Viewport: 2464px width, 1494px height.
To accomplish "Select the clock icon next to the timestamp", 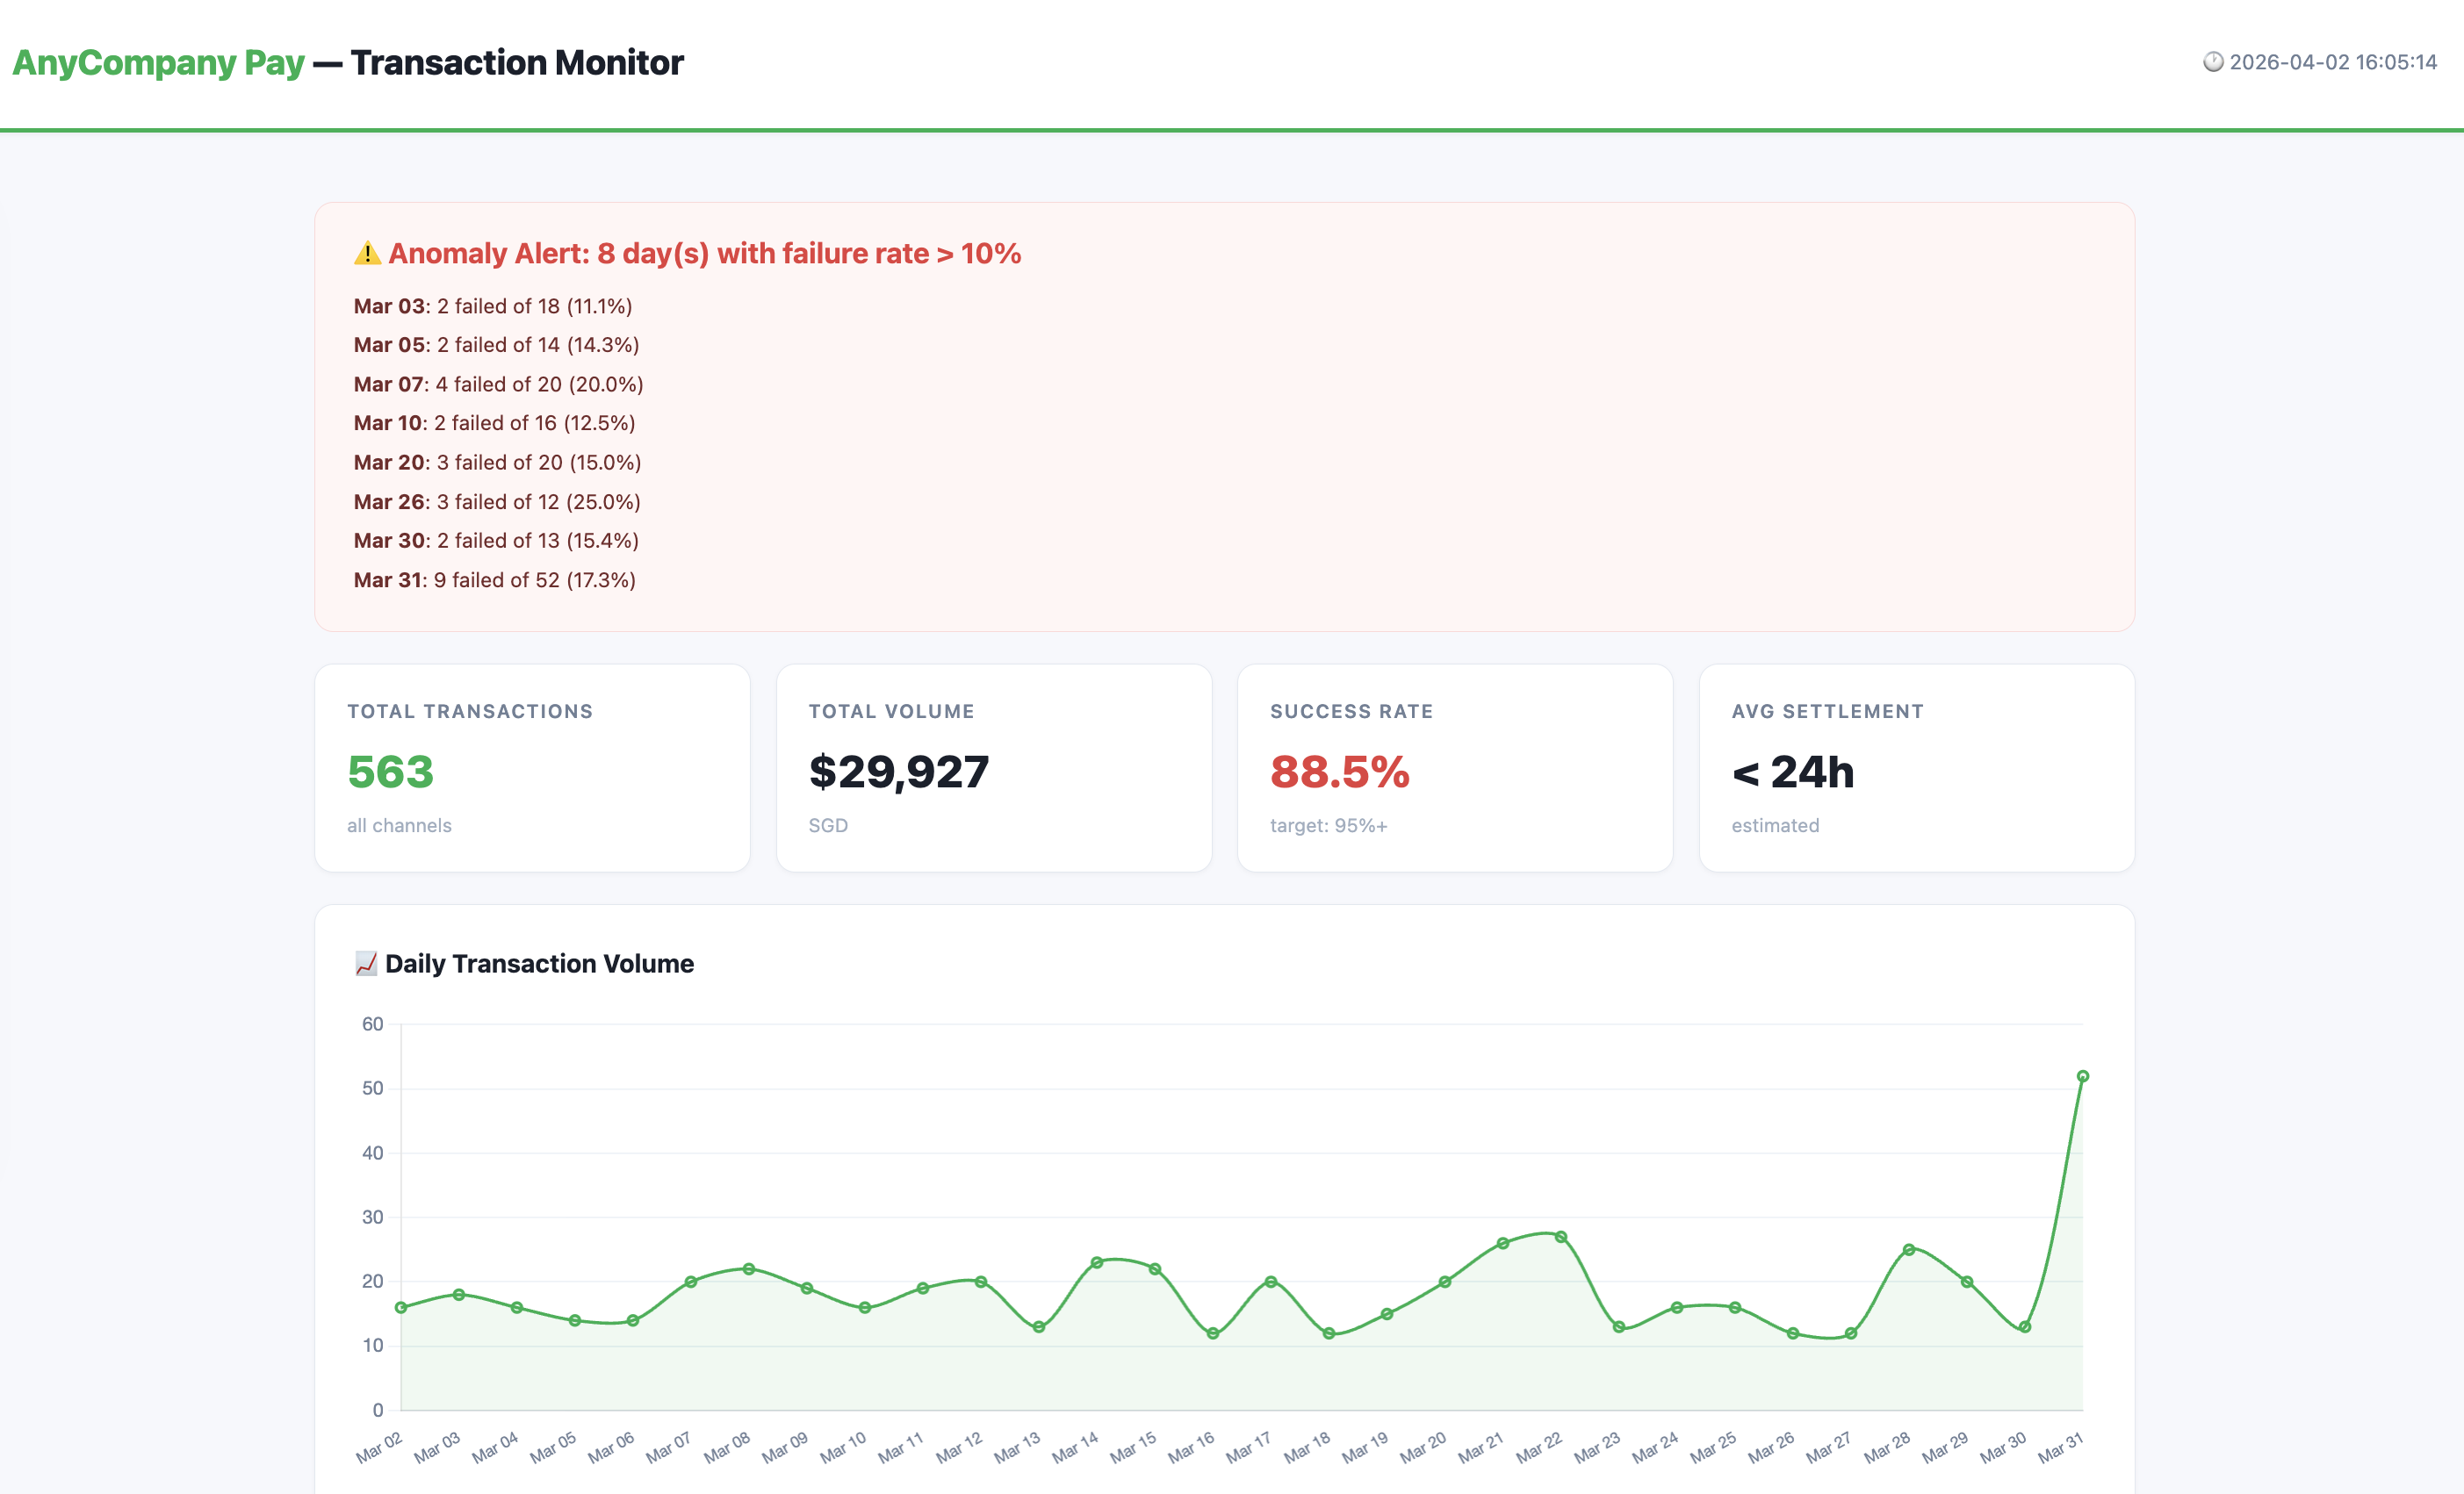I will click(x=2212, y=63).
